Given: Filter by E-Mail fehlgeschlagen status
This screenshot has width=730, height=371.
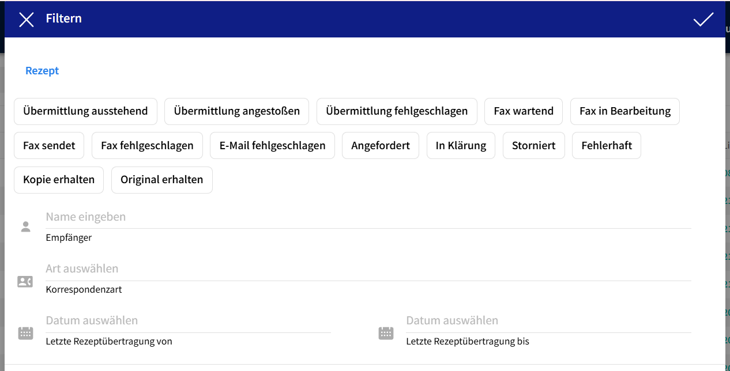Looking at the screenshot, I should [x=272, y=146].
